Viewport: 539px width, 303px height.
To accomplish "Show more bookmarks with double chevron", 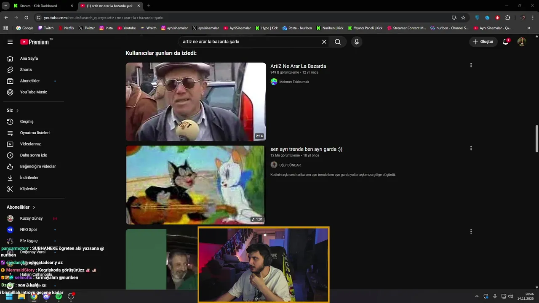I will (x=529, y=28).
